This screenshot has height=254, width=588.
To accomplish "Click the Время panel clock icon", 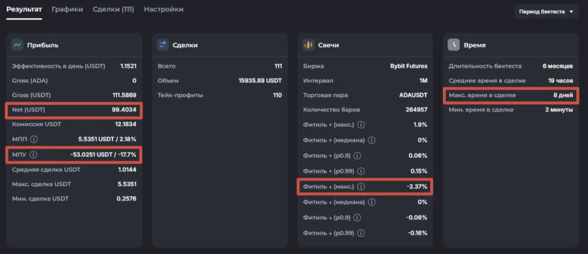I will click(x=454, y=45).
